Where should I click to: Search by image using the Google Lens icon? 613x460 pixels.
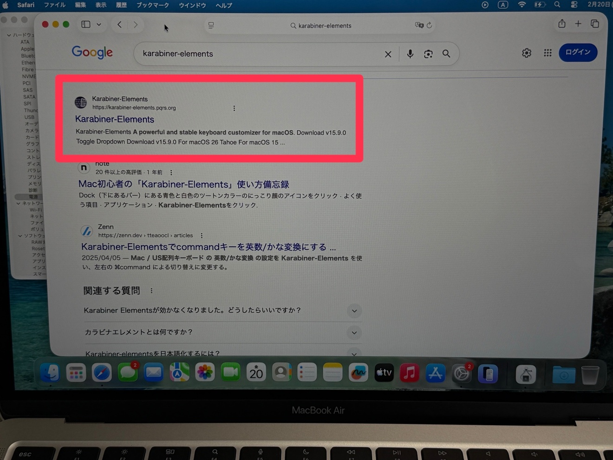point(428,54)
